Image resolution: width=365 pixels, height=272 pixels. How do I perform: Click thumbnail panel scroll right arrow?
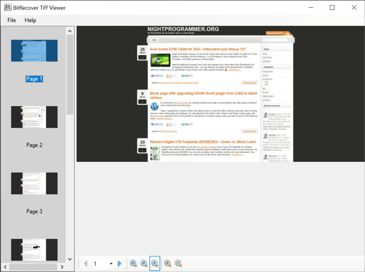[x=62, y=267]
